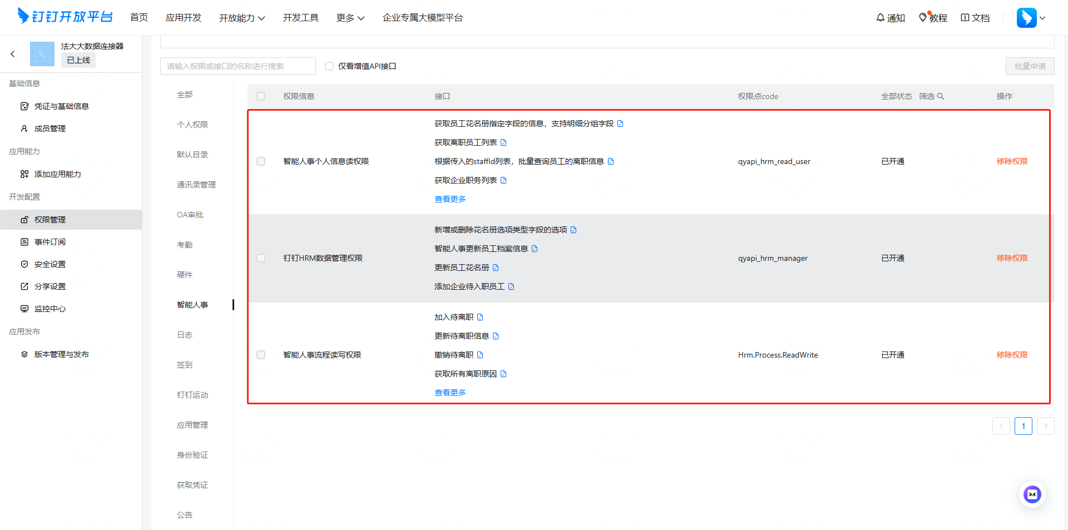
Task: Toggle 仅看增值API接口 checkbox
Action: tap(329, 66)
